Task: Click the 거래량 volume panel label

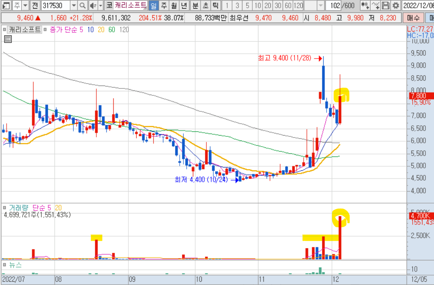Action: coord(19,208)
